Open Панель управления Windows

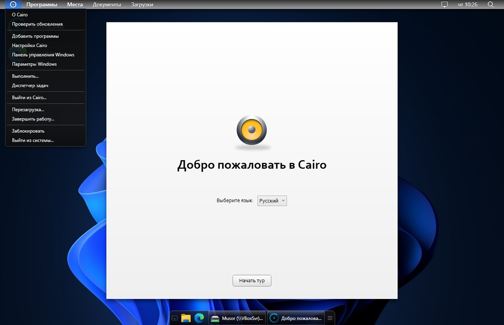[45, 55]
